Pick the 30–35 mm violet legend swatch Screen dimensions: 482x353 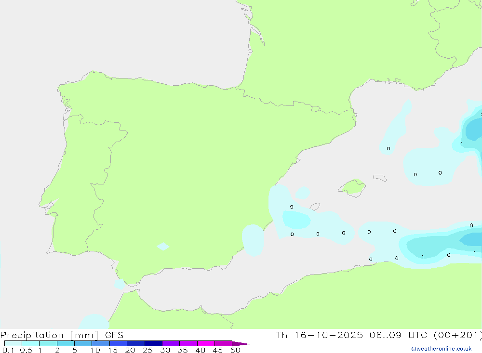[x=171, y=343]
